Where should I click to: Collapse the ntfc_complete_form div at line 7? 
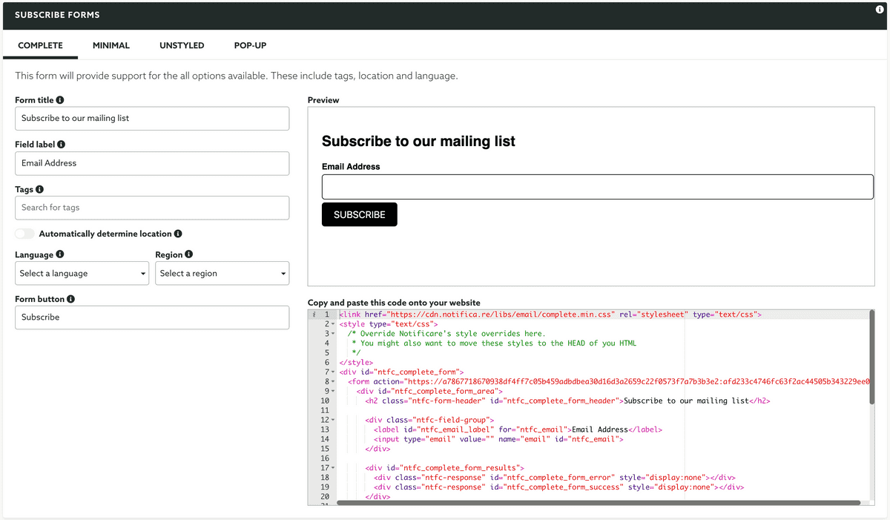tap(333, 372)
